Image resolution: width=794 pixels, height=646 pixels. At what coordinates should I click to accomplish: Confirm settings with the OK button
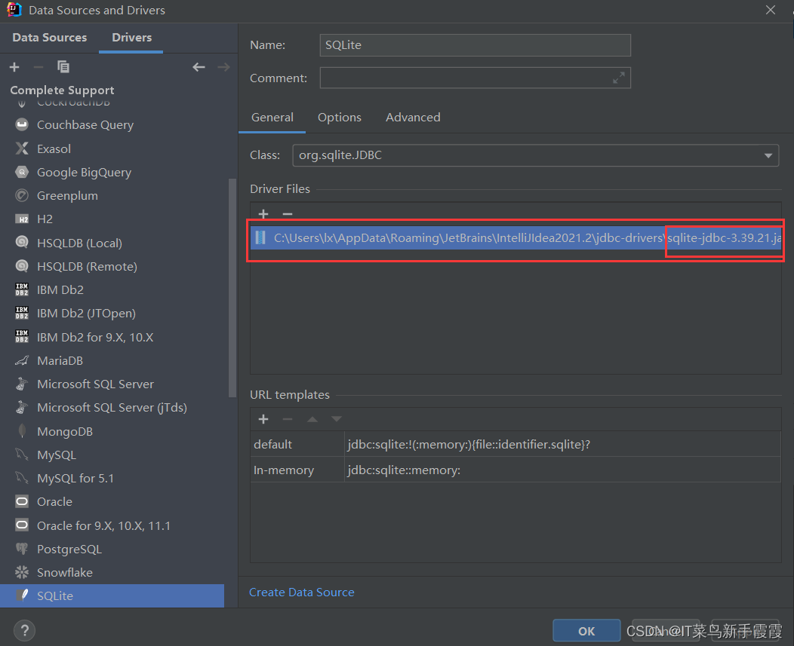tap(586, 630)
